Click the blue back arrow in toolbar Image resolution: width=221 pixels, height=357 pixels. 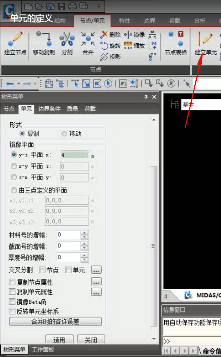(x=10, y=84)
